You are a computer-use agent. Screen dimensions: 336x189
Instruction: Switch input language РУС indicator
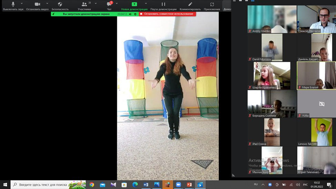point(305,185)
